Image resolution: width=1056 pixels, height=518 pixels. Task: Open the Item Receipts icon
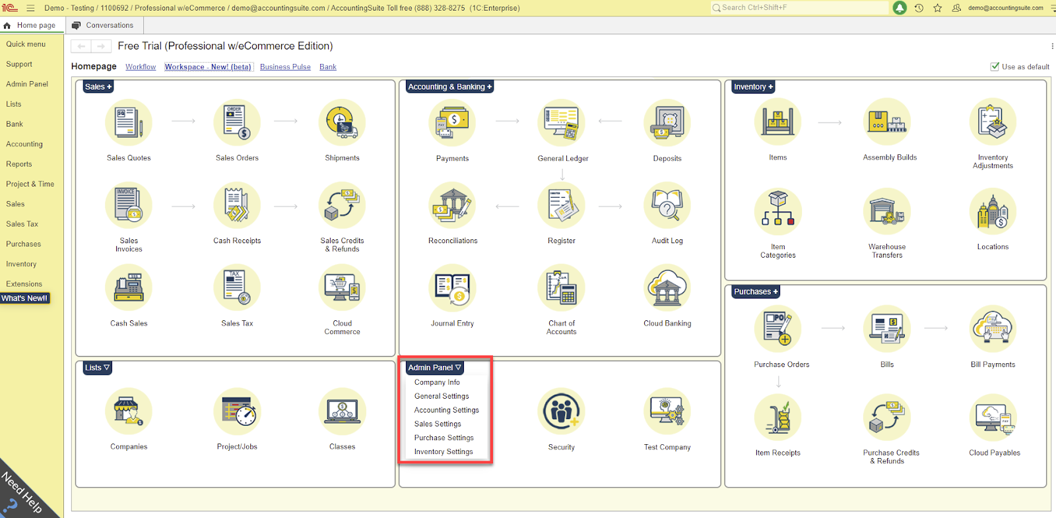coord(778,417)
